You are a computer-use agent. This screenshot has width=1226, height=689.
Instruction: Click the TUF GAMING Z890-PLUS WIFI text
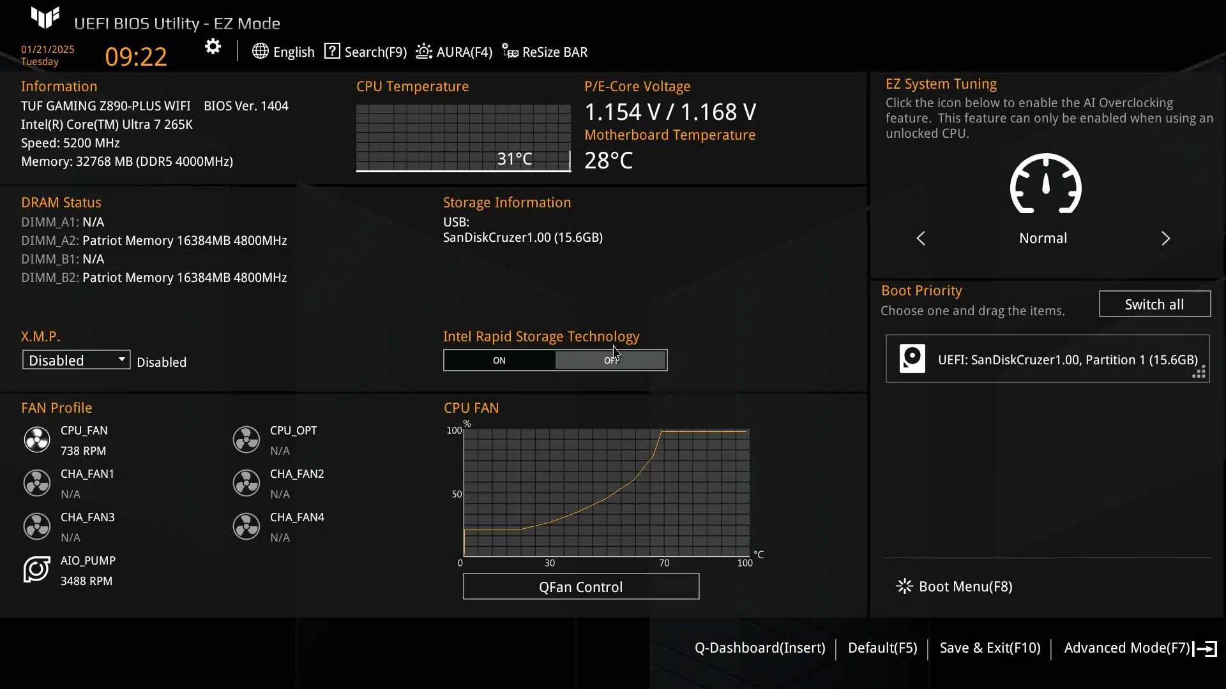pyautogui.click(x=106, y=106)
